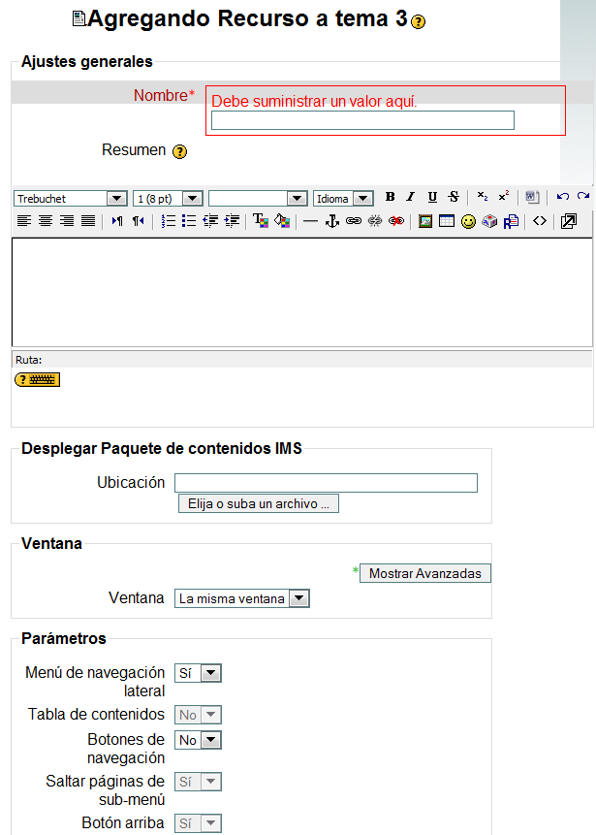596x835 pixels.
Task: Open the Menú de navegación lateral dropdown
Action: tap(198, 673)
